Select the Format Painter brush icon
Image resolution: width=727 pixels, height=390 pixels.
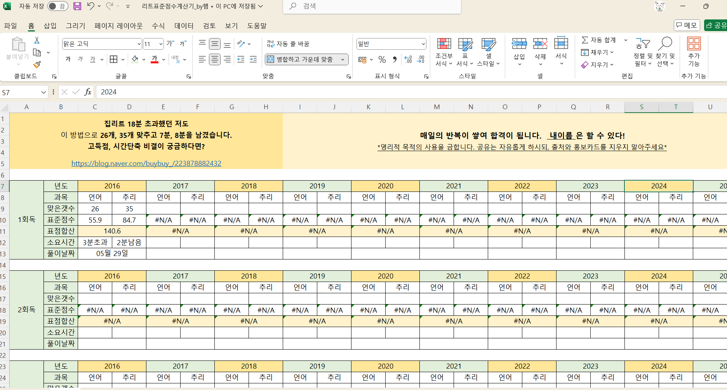pyautogui.click(x=37, y=64)
